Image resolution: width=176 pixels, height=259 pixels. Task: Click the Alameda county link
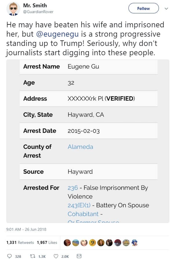[x=80, y=147]
